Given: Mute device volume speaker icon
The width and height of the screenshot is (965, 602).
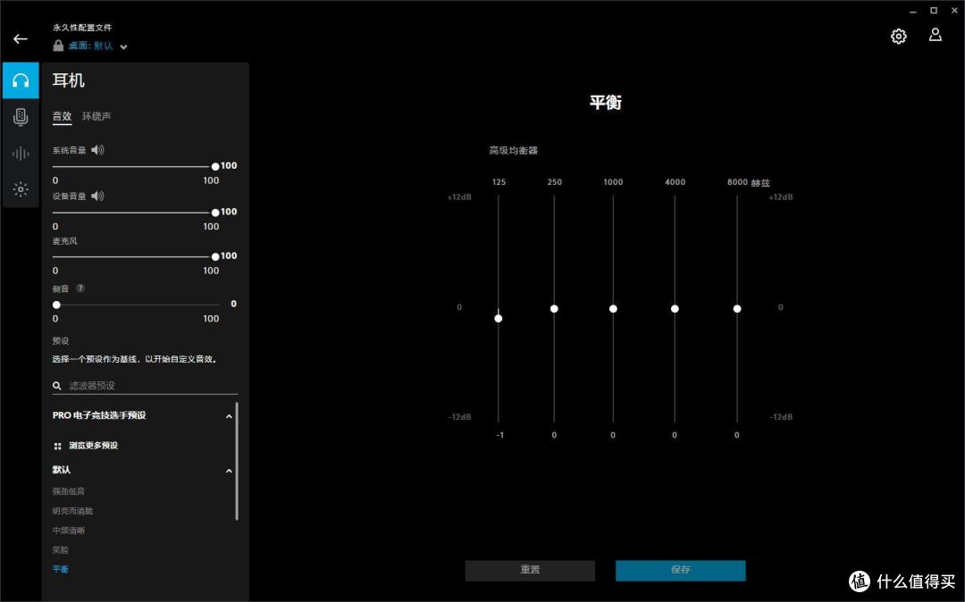Looking at the screenshot, I should tap(98, 196).
